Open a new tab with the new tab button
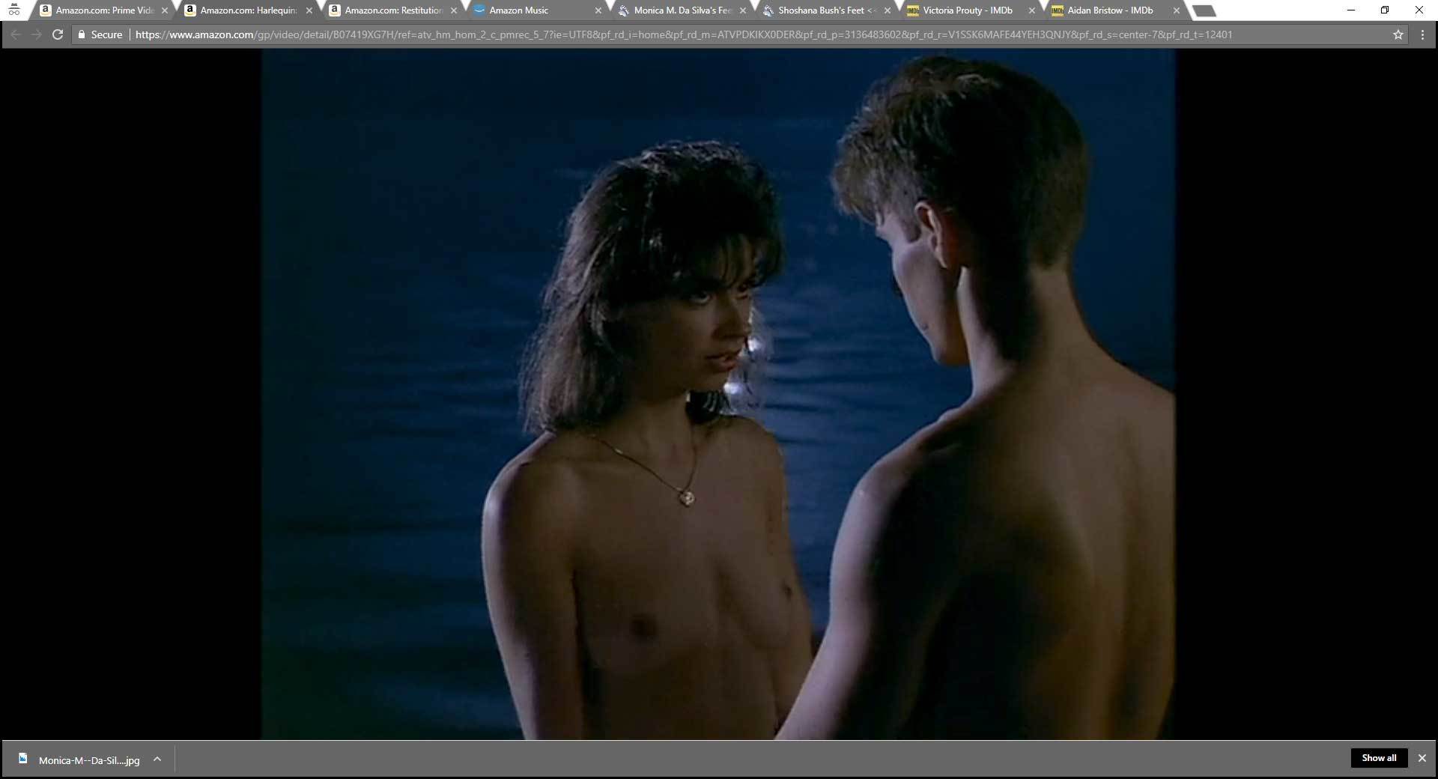The image size is (1438, 779). click(1203, 10)
